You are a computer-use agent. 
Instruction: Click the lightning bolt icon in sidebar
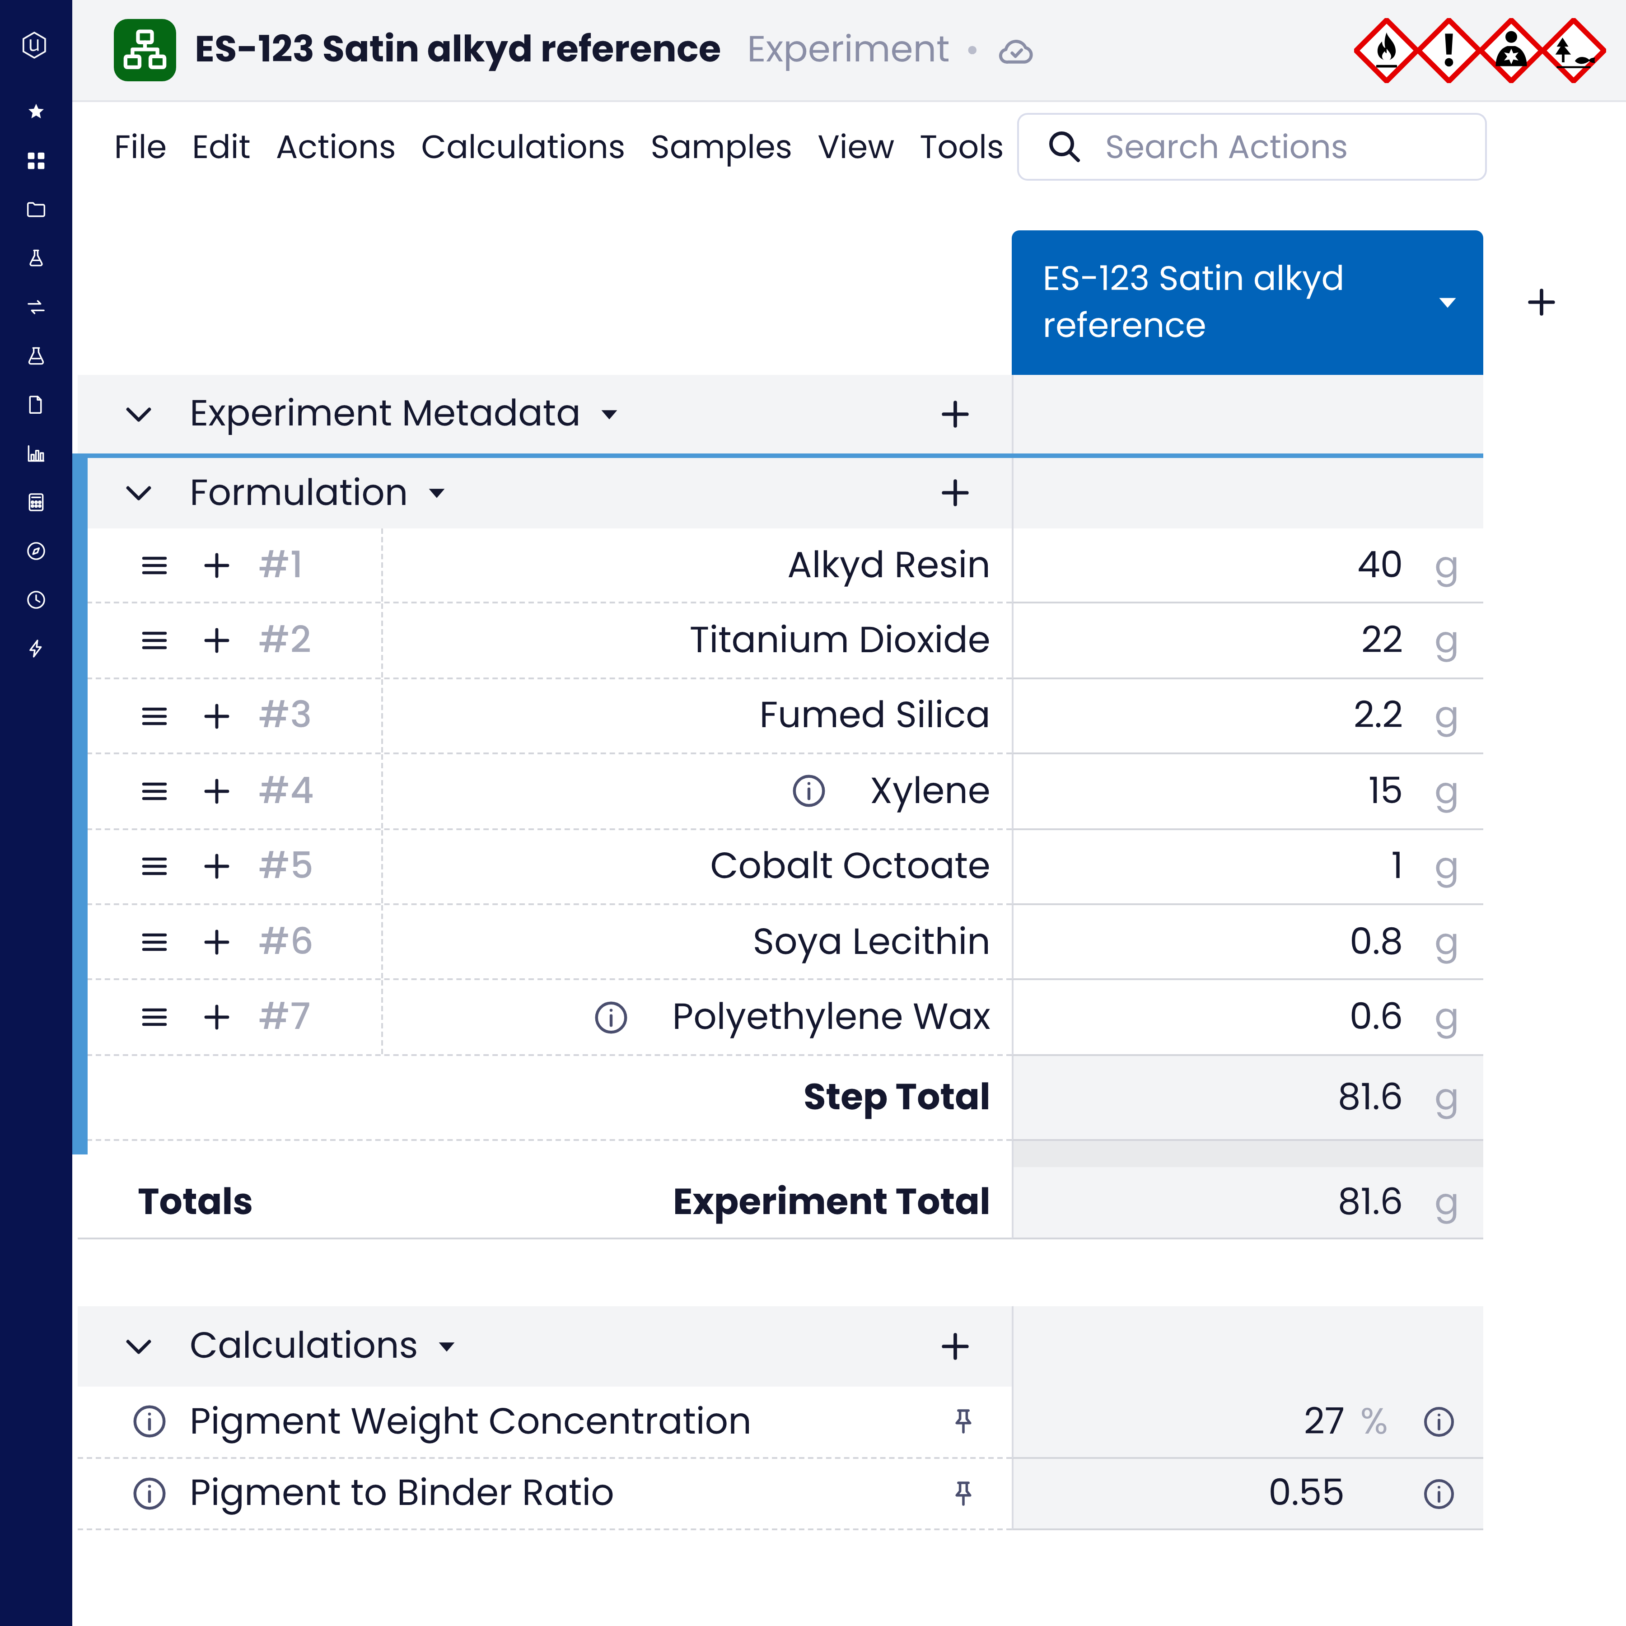35,649
